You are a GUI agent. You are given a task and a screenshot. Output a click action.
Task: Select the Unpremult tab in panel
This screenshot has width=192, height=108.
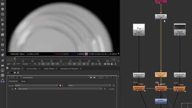click(x=13, y=81)
